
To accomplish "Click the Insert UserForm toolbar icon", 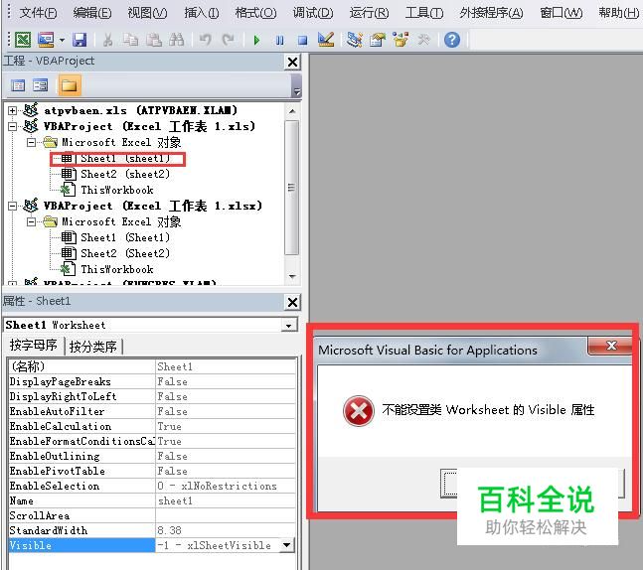I will pyautogui.click(x=46, y=40).
